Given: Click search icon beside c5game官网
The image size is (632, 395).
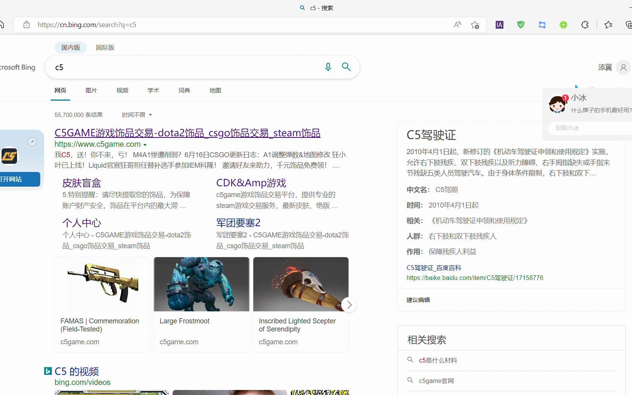Looking at the screenshot, I should click(x=410, y=380).
